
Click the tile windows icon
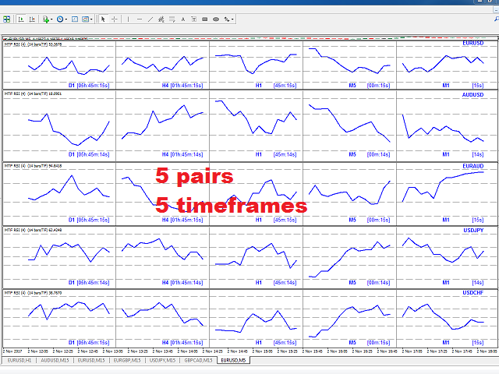pyautogui.click(x=6, y=19)
